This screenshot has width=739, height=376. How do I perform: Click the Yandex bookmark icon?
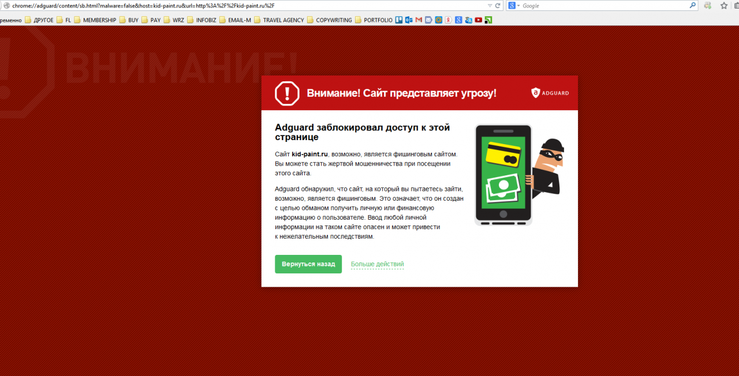point(448,20)
